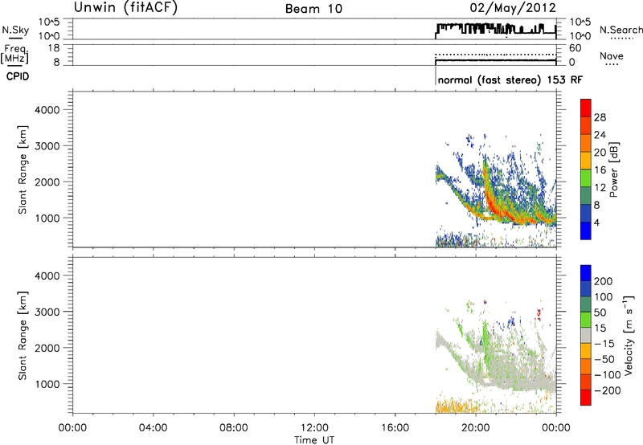Click the 'Time UT' axis title

(314, 440)
